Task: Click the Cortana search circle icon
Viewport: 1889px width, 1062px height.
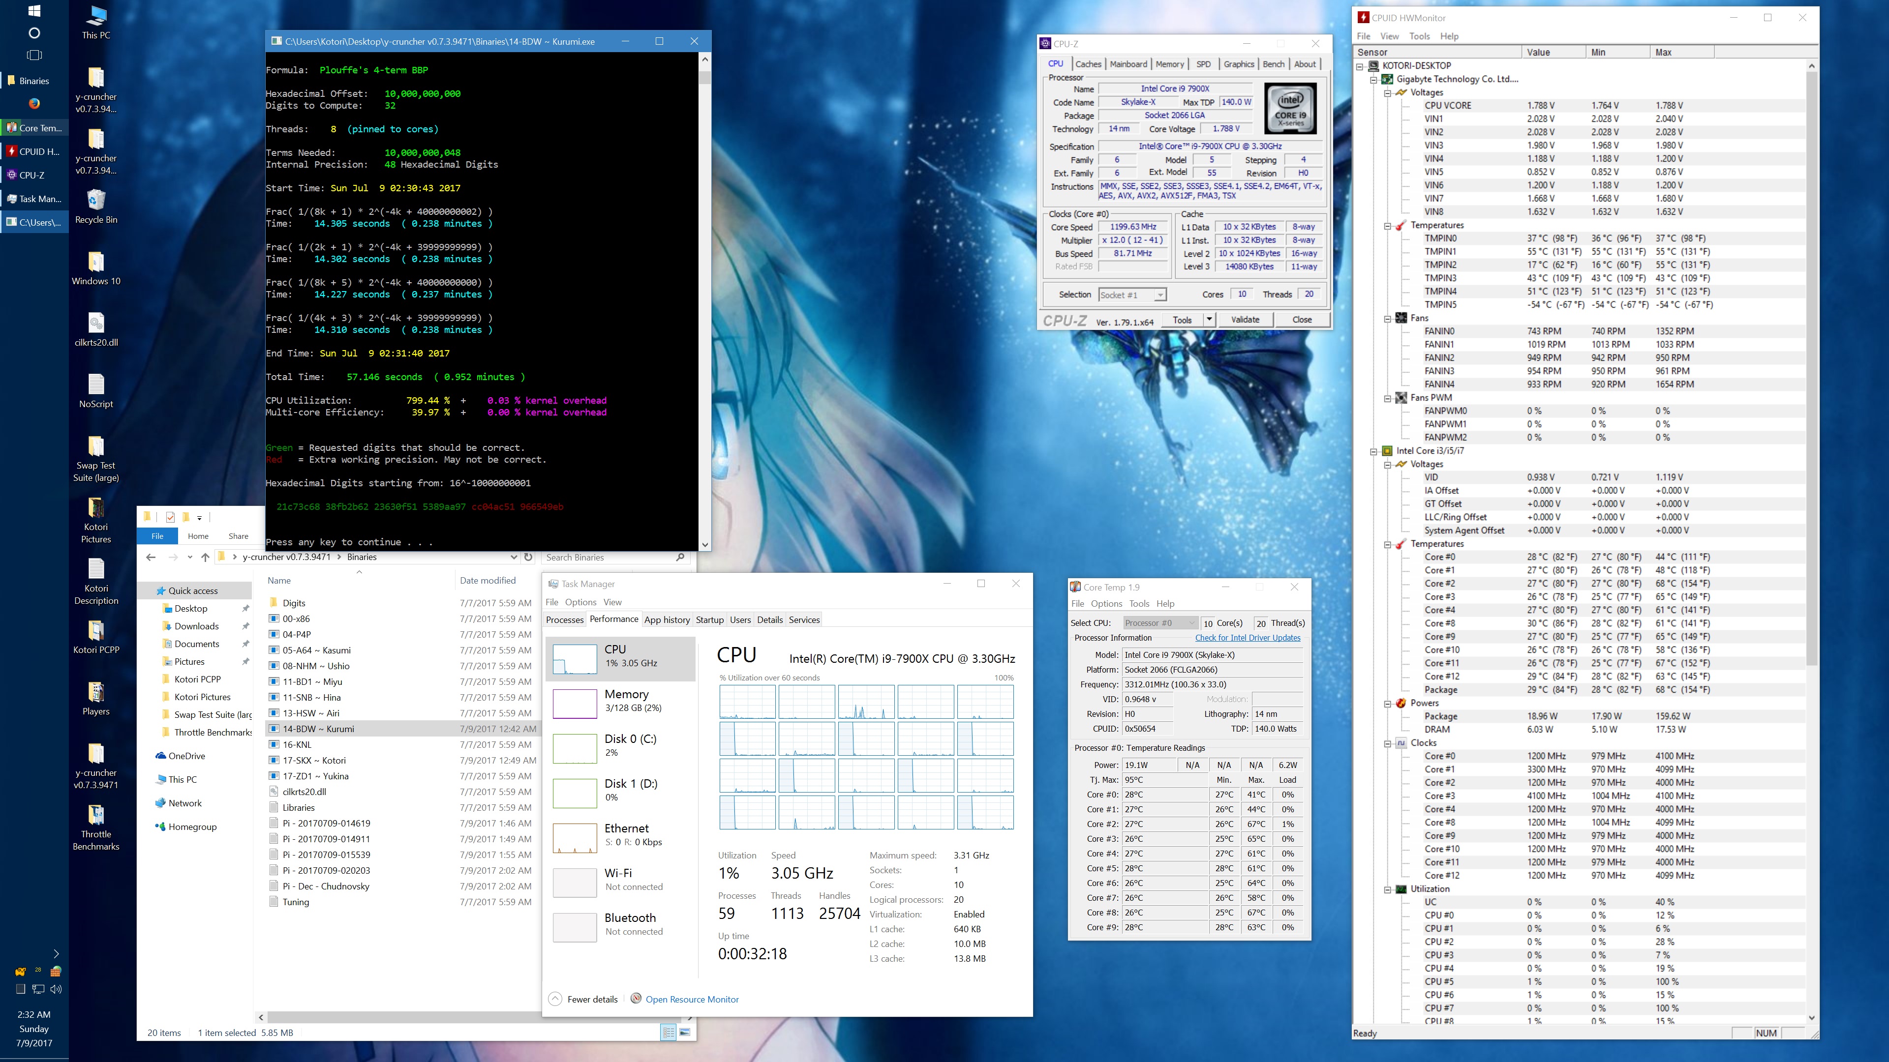Action: [34, 33]
